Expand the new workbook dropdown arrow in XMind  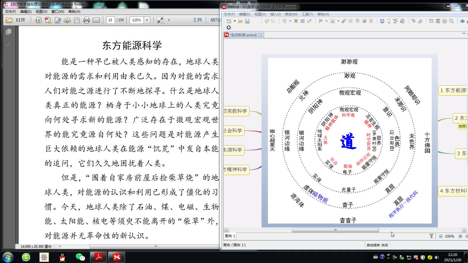click(x=235, y=21)
